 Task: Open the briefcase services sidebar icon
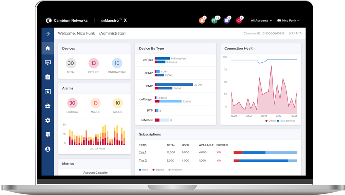48,106
